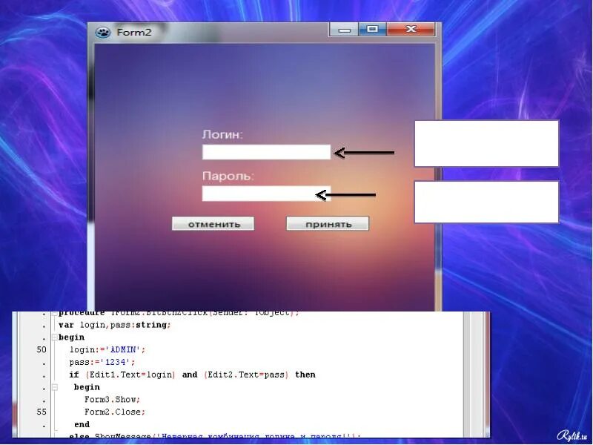
Task: Click the if Edit1.Text=login condition line
Action: click(x=192, y=375)
